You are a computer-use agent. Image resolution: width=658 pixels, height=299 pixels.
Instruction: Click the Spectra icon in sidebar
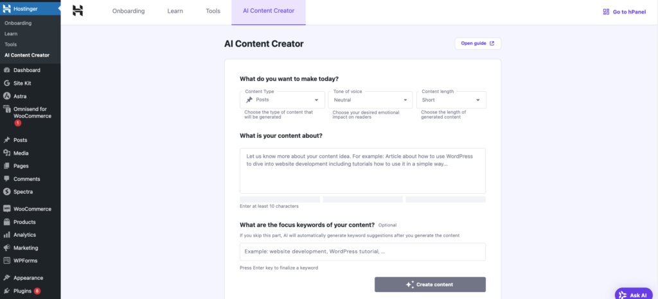(6, 192)
